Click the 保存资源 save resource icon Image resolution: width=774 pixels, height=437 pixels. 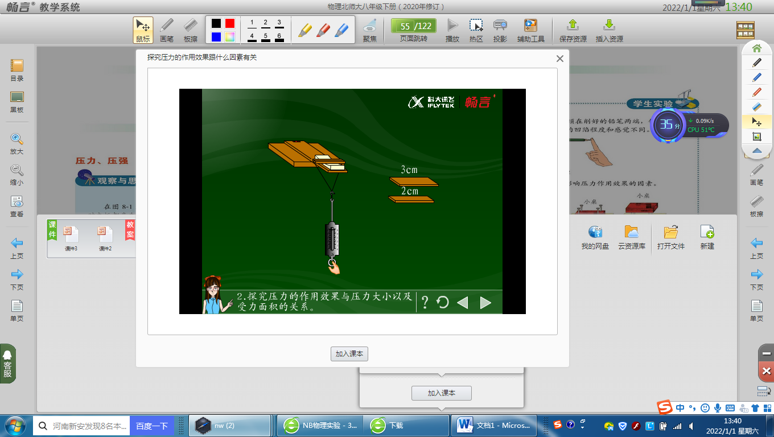[573, 30]
